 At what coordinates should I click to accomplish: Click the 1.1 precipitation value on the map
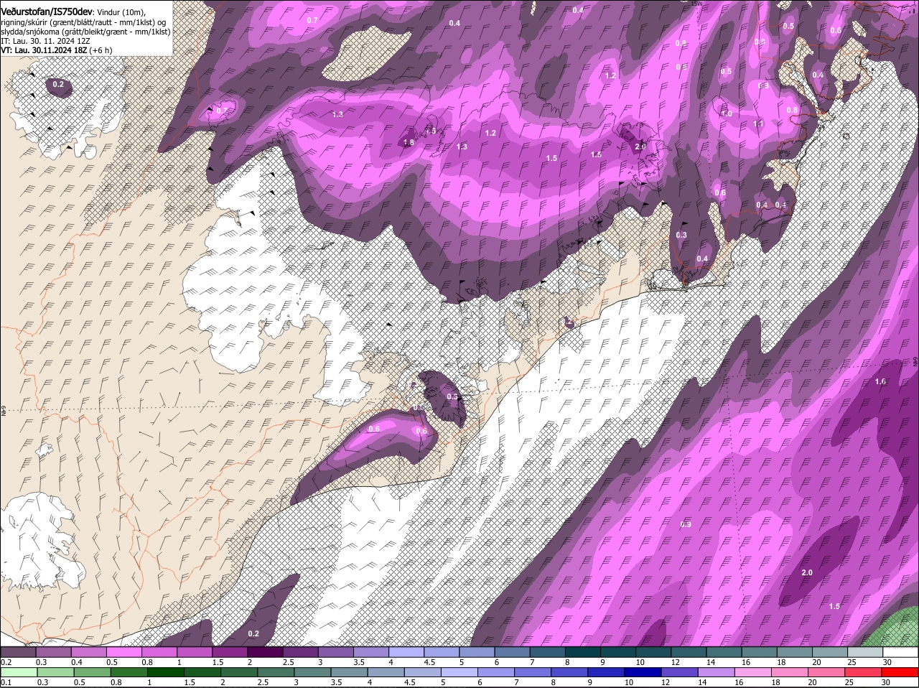click(758, 124)
